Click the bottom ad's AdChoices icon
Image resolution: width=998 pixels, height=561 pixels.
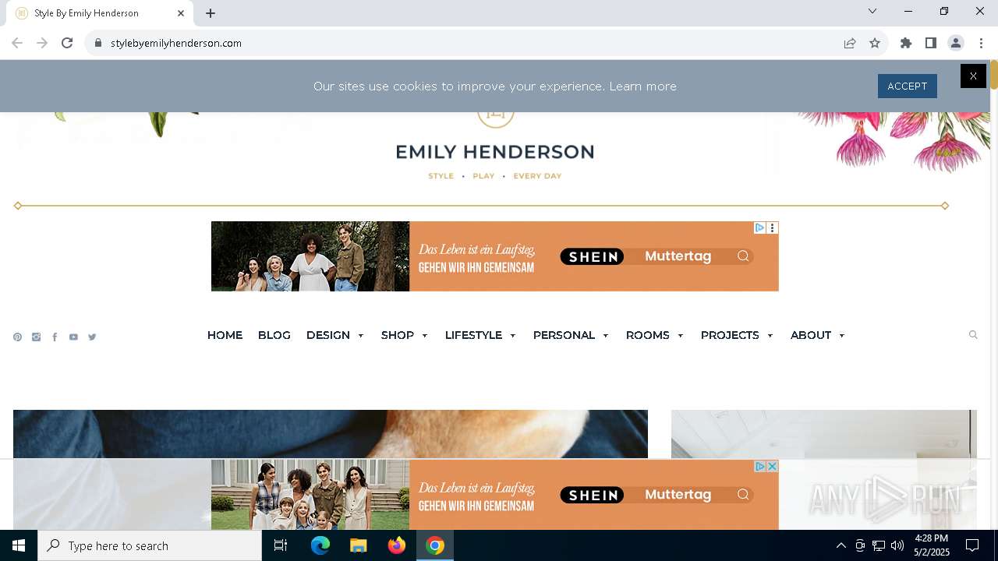pos(759,466)
